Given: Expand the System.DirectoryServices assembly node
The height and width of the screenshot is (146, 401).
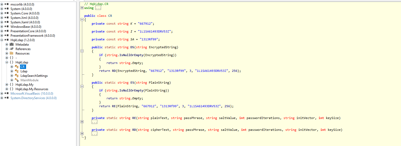Looking at the screenshot, I should 2,98.
